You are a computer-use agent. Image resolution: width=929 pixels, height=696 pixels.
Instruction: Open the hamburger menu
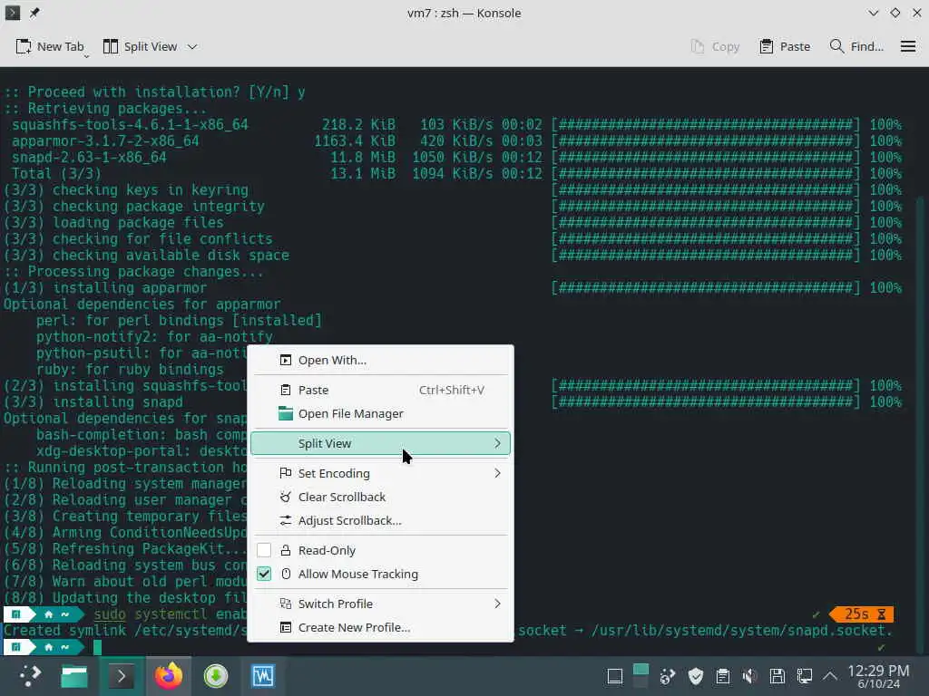click(907, 46)
